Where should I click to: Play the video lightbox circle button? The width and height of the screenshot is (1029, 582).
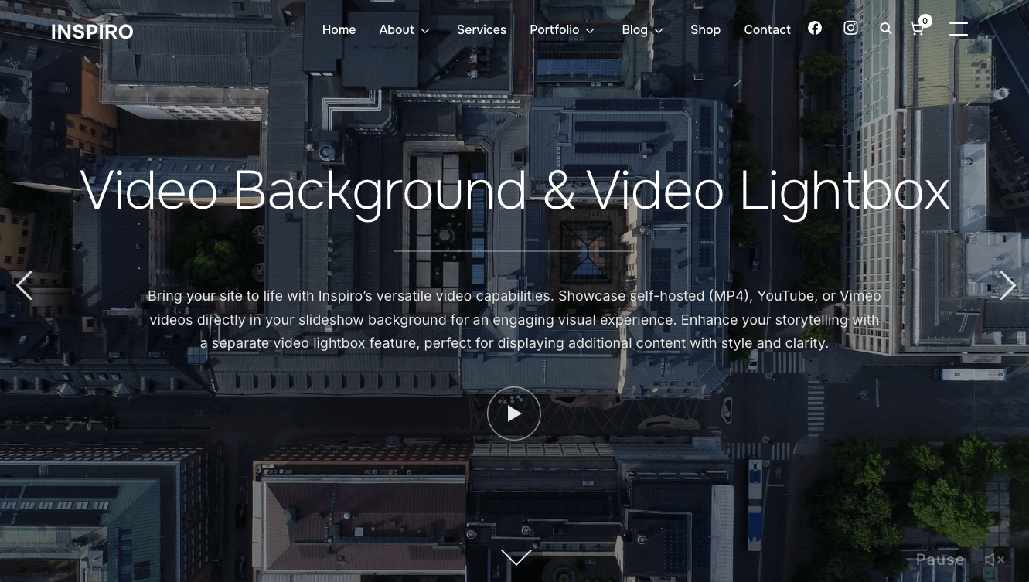[514, 414]
